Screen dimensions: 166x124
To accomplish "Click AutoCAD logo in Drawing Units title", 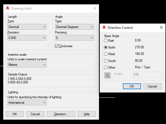I will coord(8,8).
